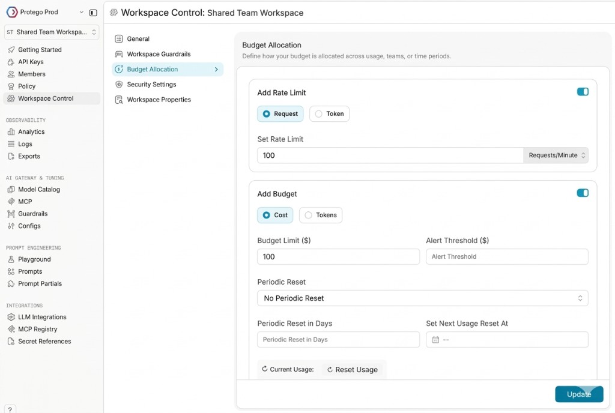This screenshot has width=615, height=413.
Task: Click the Configs icon
Action: tap(11, 226)
